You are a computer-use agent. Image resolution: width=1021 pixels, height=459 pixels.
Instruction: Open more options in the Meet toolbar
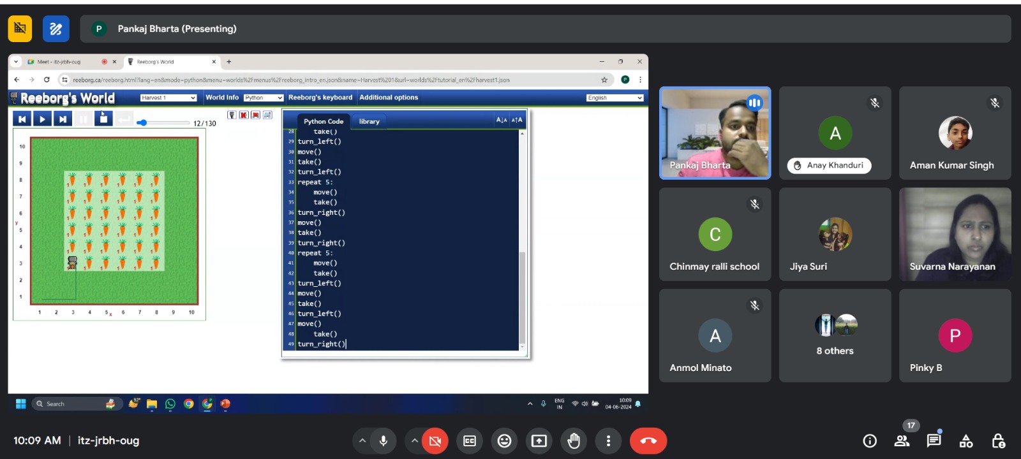(x=609, y=441)
